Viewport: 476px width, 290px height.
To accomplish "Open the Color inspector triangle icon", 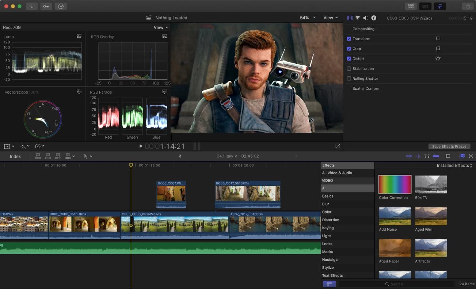I will [358, 18].
